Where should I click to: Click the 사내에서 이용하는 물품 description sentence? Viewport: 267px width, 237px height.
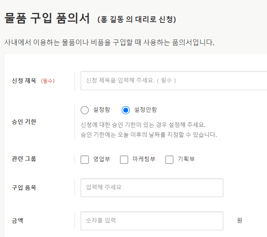point(109,42)
